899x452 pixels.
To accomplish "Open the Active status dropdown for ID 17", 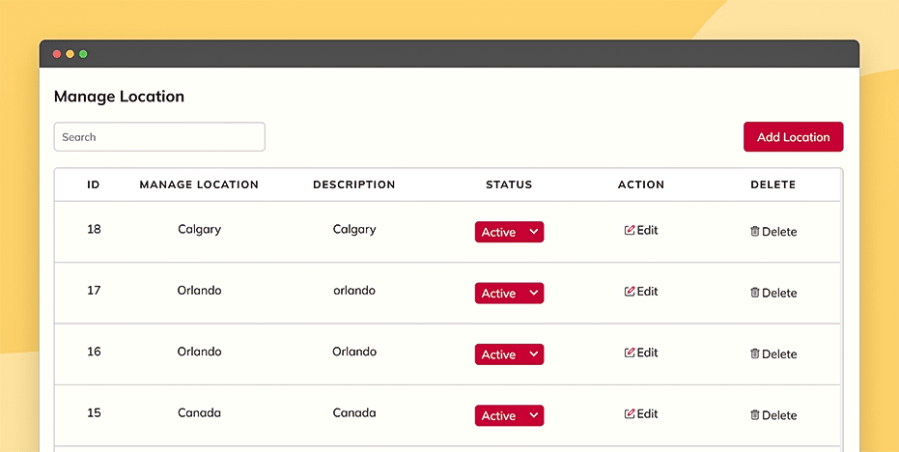I will pos(509,293).
